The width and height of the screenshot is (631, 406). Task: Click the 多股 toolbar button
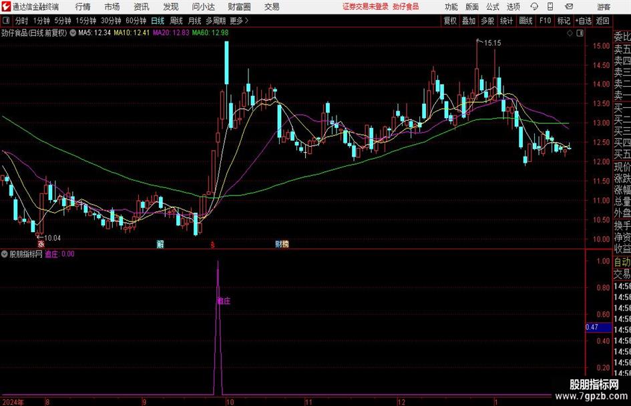click(x=487, y=21)
